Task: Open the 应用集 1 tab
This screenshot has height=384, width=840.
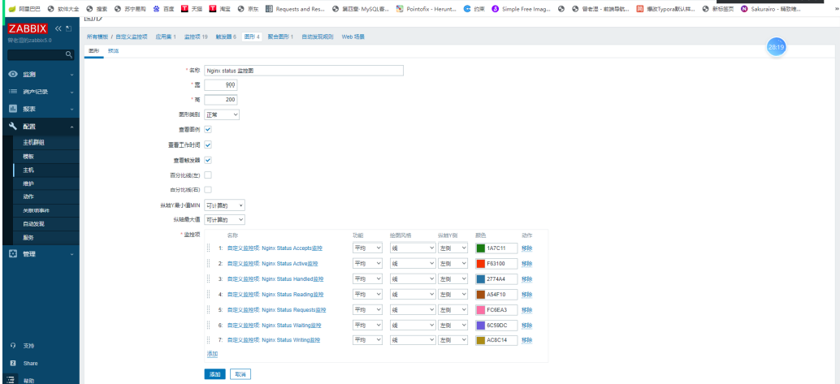Action: [x=166, y=37]
